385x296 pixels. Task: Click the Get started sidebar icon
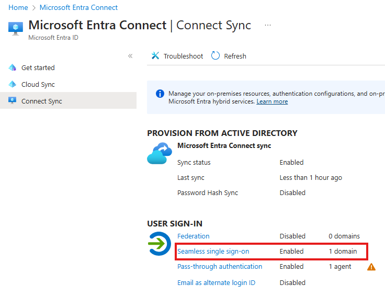click(13, 67)
